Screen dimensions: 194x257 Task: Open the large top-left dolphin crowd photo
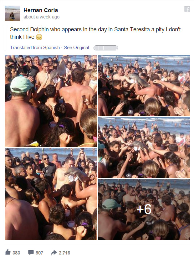51,101
